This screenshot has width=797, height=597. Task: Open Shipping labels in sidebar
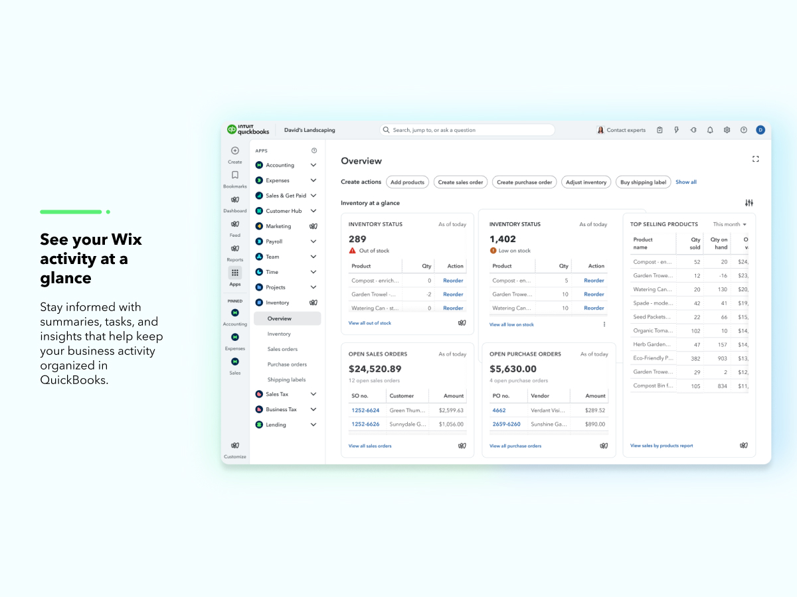click(287, 379)
